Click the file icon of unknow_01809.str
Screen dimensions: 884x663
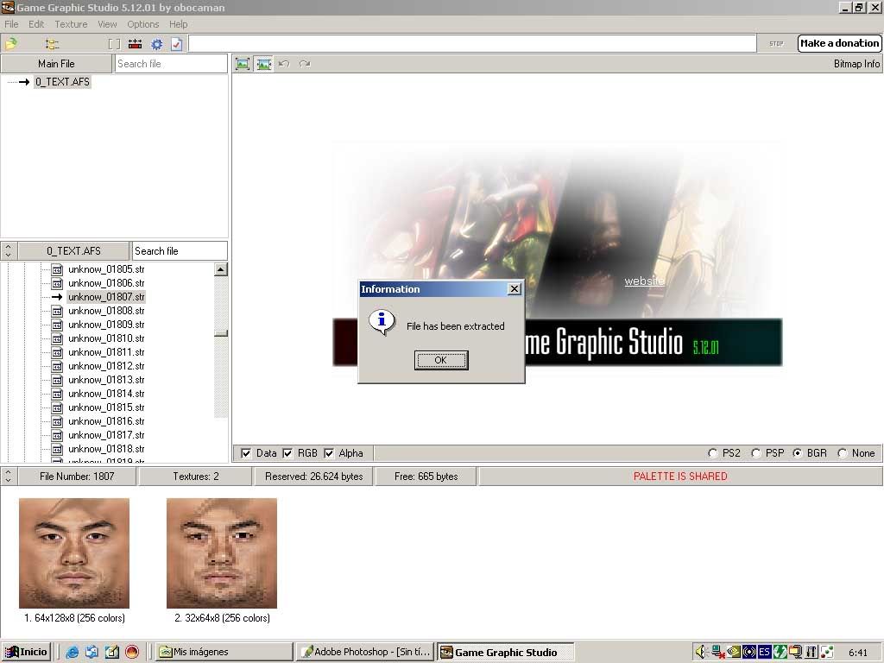pos(57,325)
